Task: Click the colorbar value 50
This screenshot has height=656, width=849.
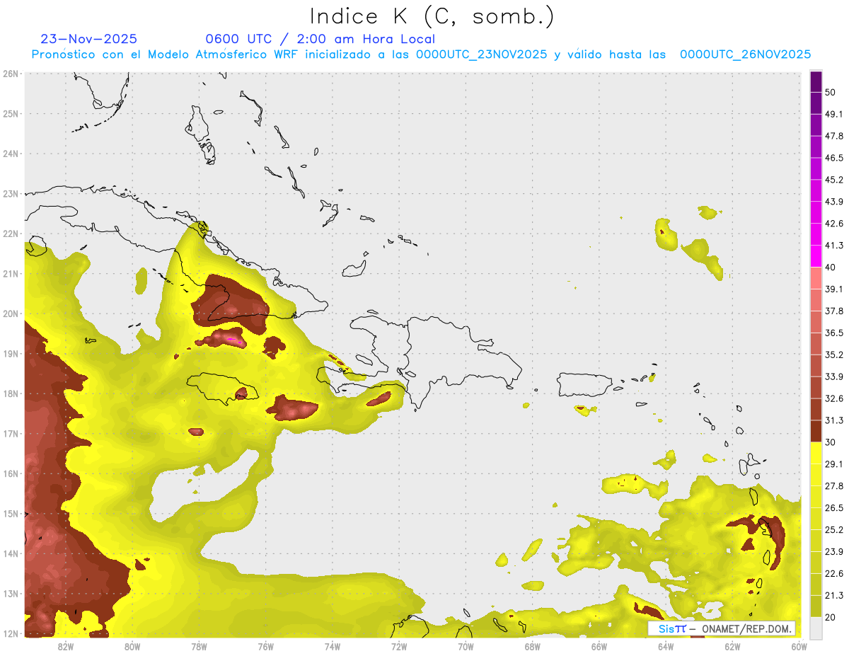Action: pos(831,92)
